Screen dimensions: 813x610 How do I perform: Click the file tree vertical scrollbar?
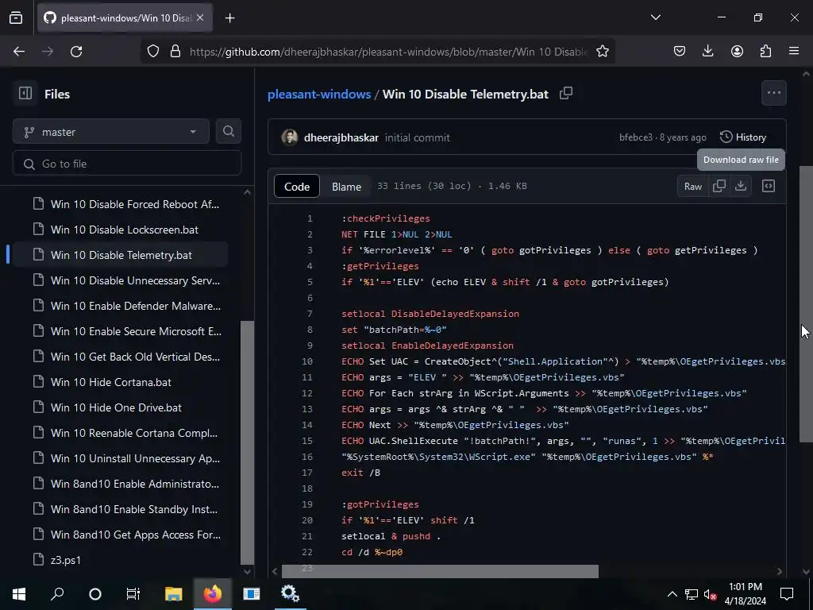pos(248,442)
